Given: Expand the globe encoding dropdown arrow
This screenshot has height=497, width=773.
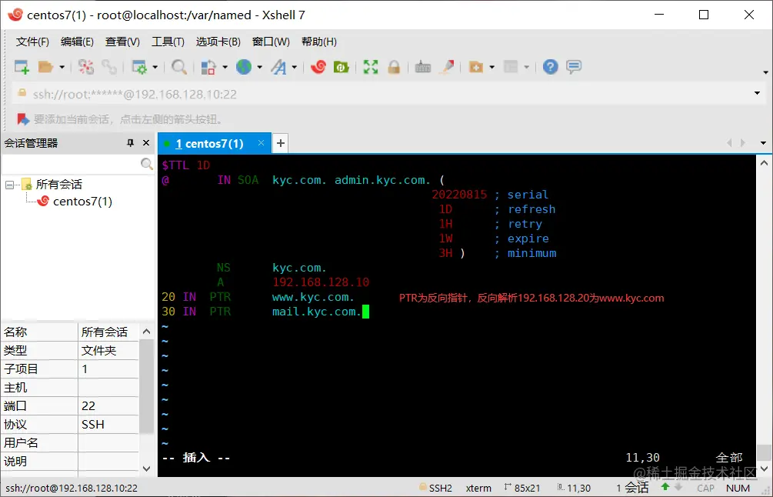Looking at the screenshot, I should coord(259,67).
